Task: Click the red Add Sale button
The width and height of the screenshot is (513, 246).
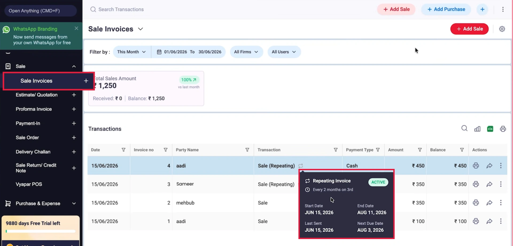Action: point(469,29)
